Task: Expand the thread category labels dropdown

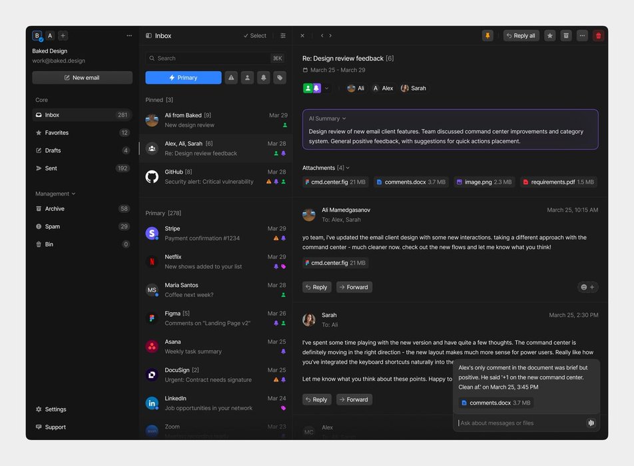Action: [x=327, y=88]
